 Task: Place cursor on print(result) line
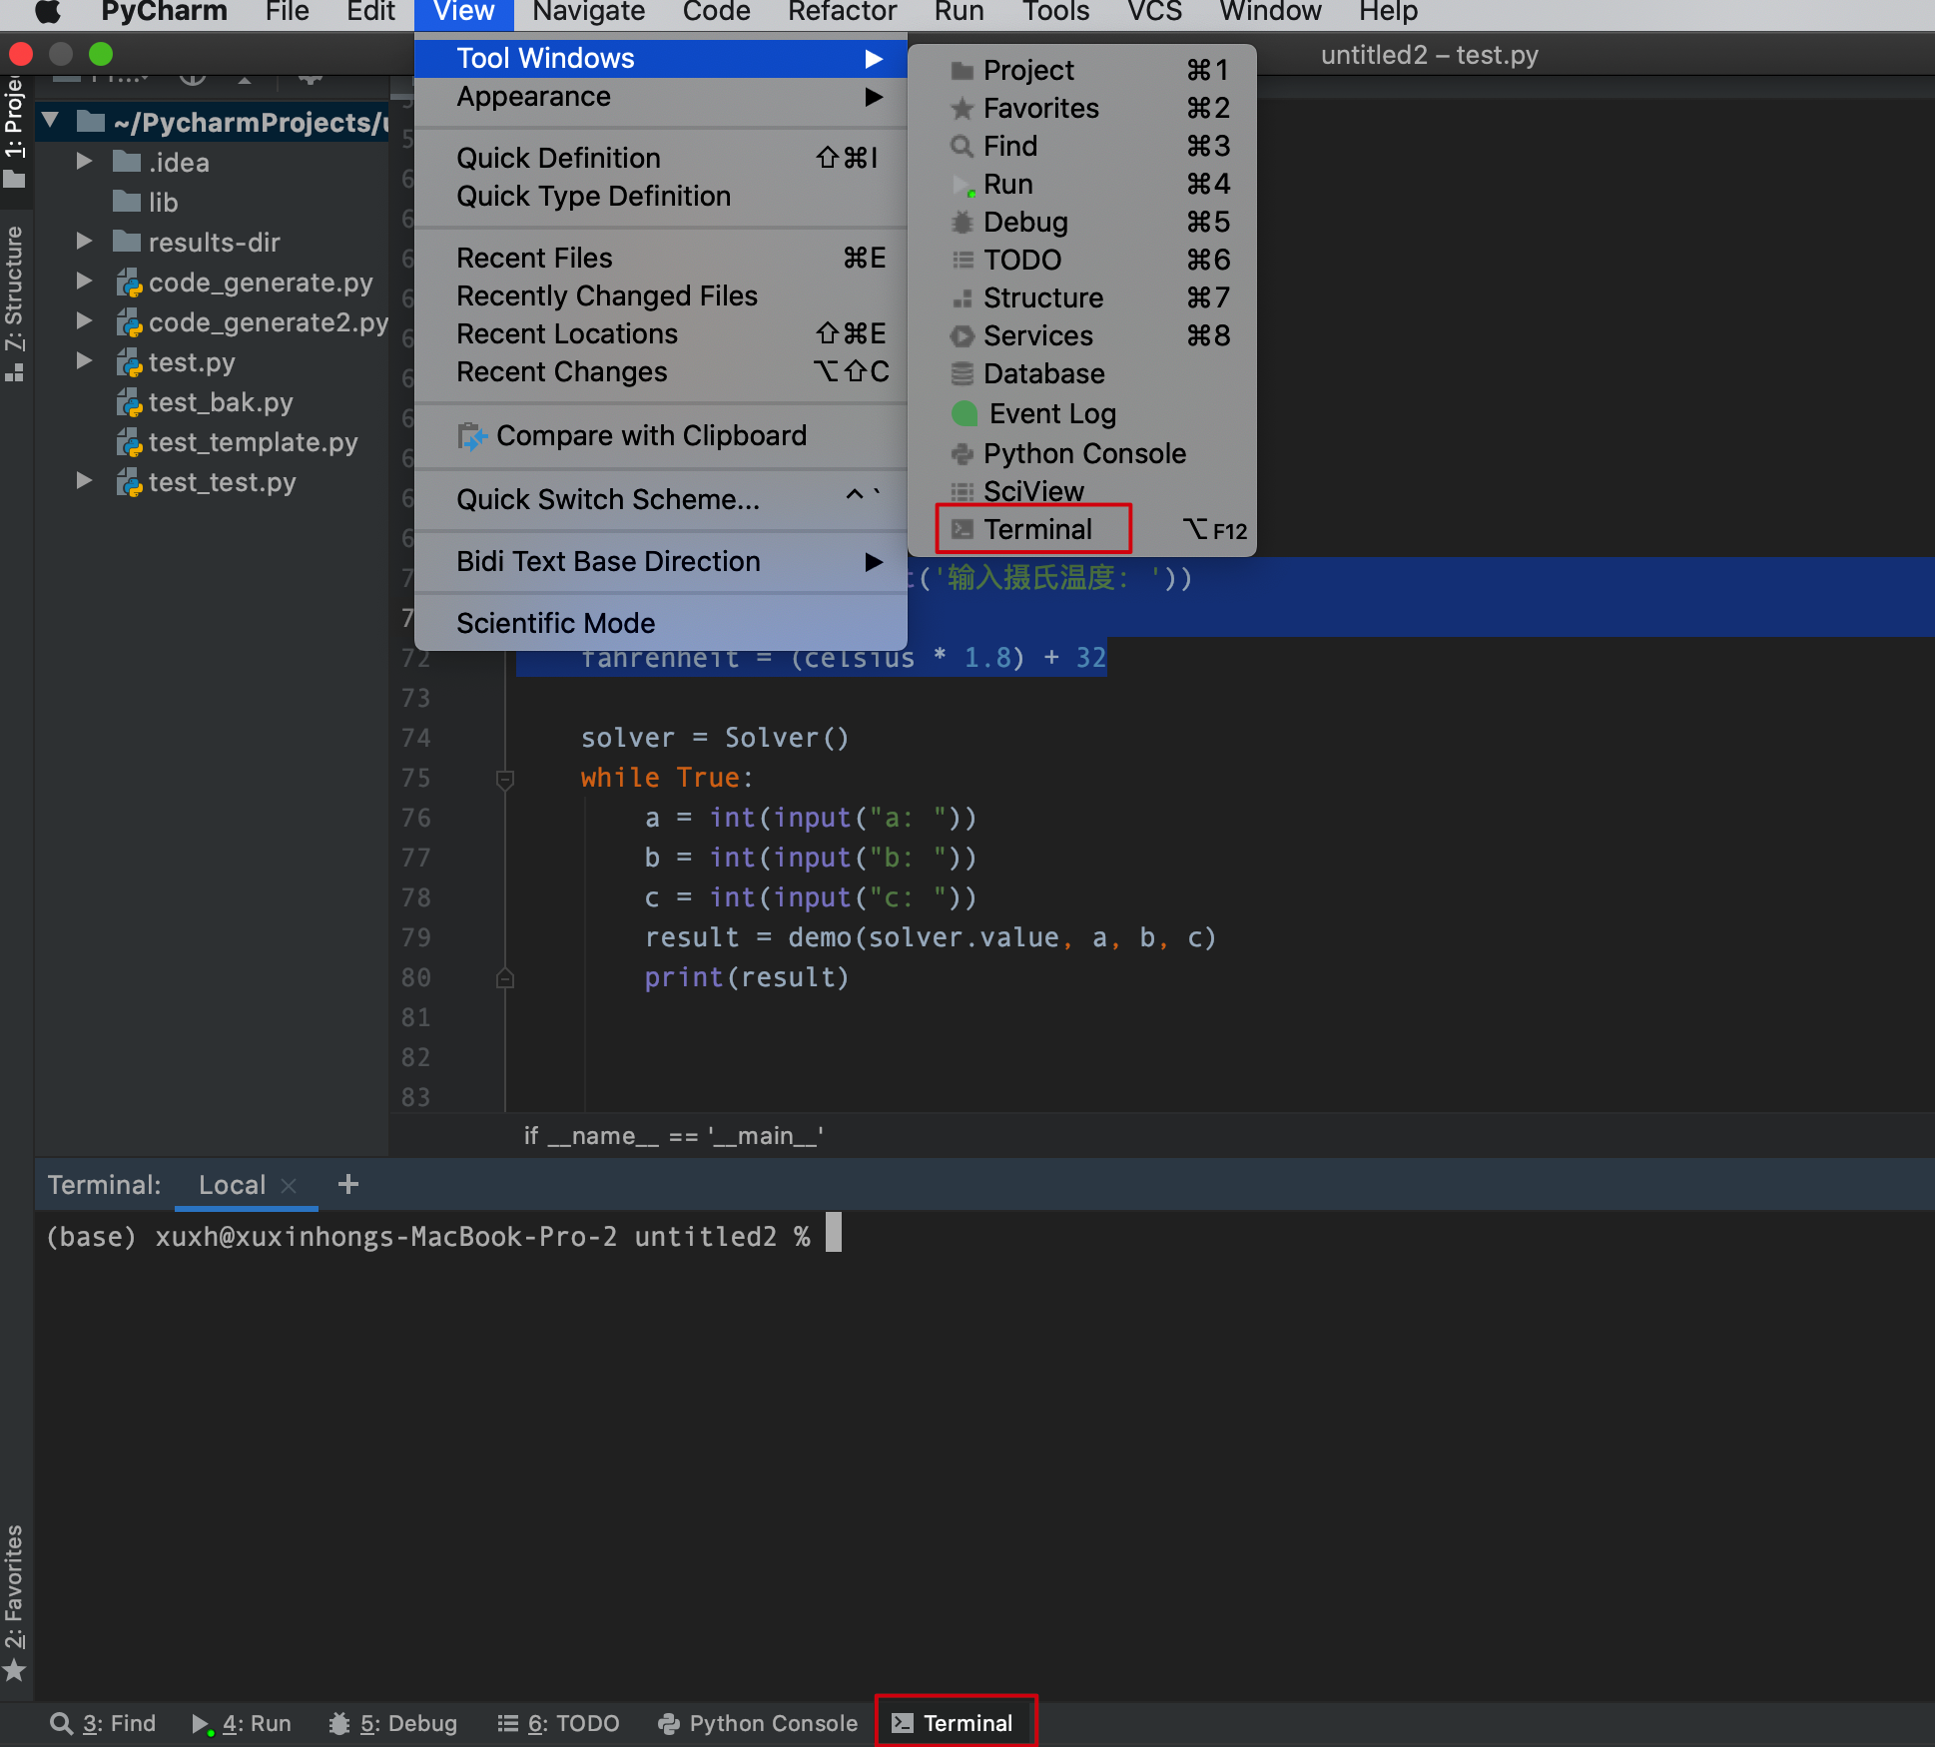747,977
